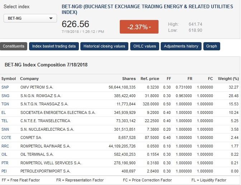This screenshot has height=185, width=241.
Task: Open the OIL symbol link
Action: pyautogui.click(x=4, y=154)
